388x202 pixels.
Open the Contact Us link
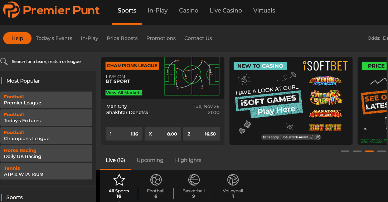pyautogui.click(x=198, y=38)
